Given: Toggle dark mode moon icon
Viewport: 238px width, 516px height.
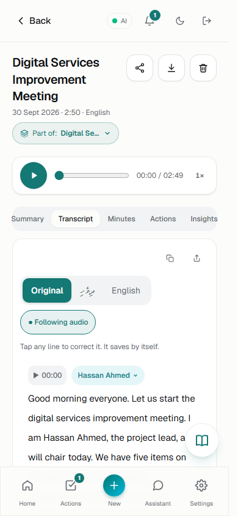Looking at the screenshot, I should coord(179,21).
